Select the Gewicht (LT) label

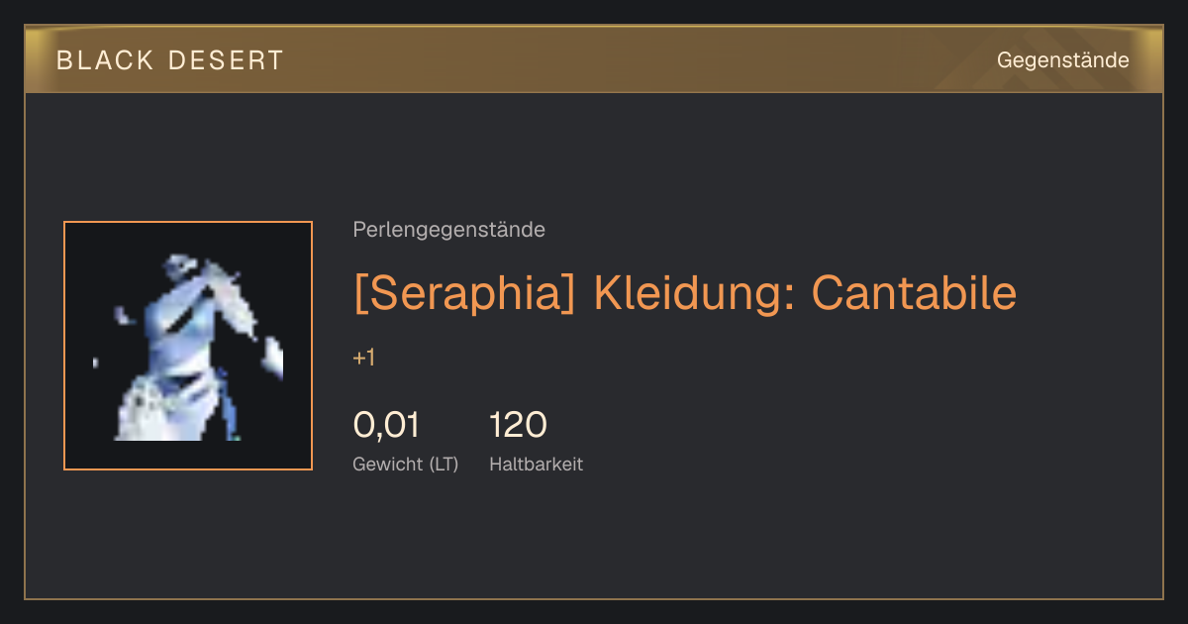pos(405,464)
